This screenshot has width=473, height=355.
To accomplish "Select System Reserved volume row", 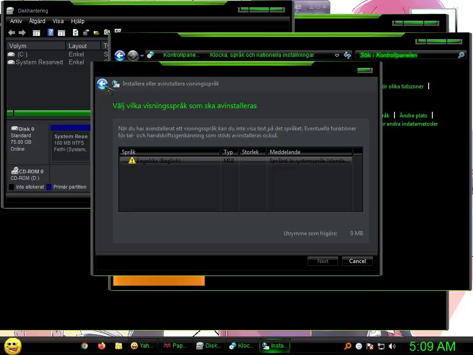I will [48, 62].
